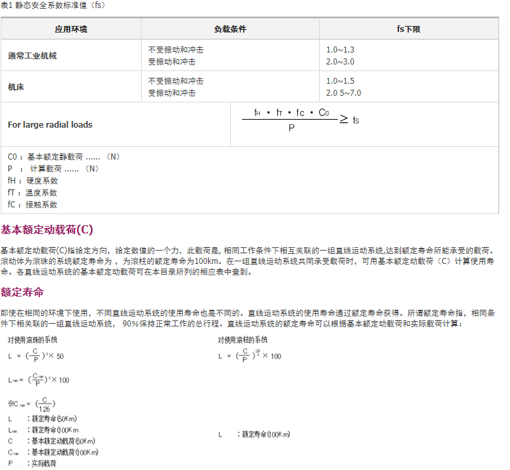Click the fC 接触系数 definition
The image size is (510, 470).
point(33,205)
